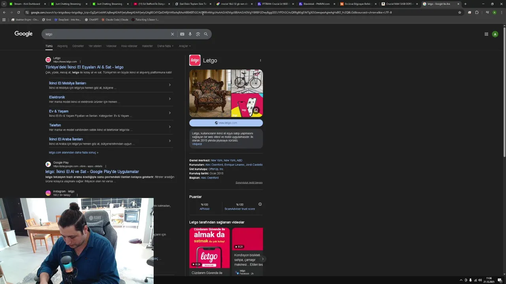Open a new browser tab
The height and width of the screenshot is (284, 506).
click(465, 4)
